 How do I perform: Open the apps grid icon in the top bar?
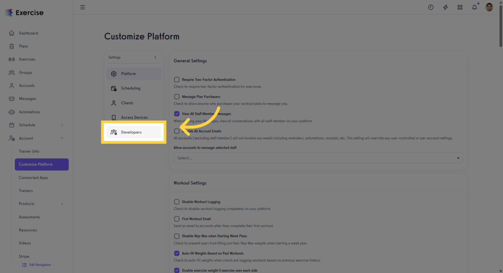tap(460, 7)
